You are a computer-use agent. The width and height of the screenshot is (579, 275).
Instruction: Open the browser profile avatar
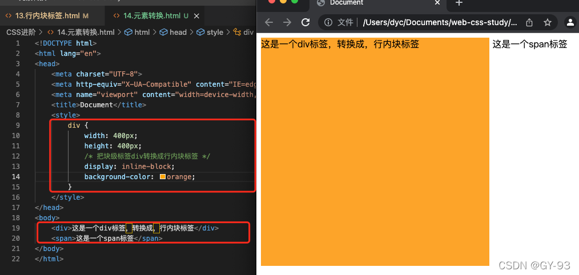[571, 22]
